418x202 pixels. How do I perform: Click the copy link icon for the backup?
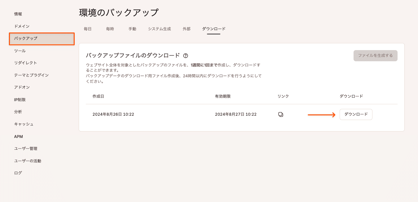[280, 114]
